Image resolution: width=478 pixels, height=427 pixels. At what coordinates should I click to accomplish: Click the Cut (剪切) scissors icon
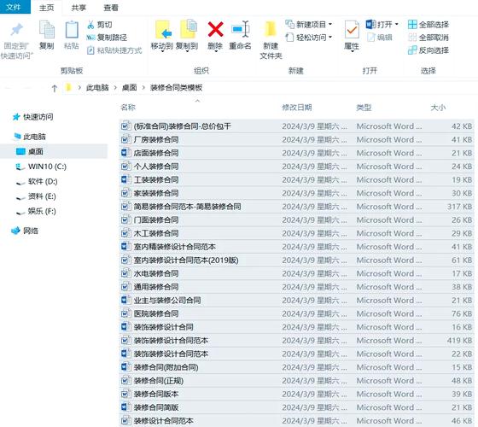pyautogui.click(x=90, y=25)
